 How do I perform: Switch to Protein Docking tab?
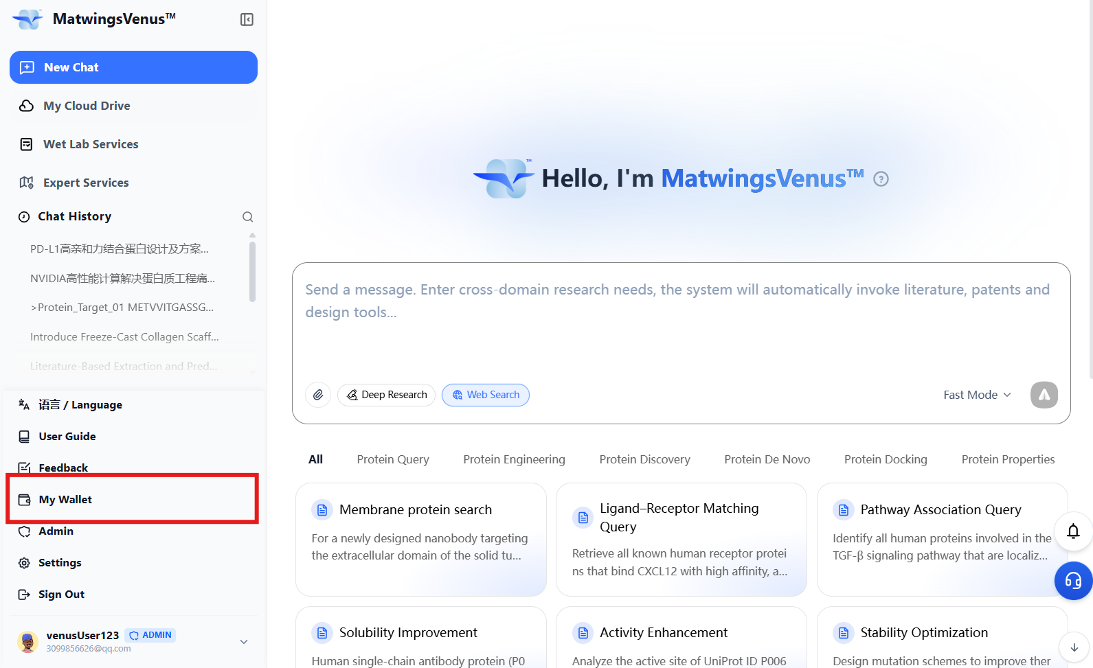coord(886,459)
